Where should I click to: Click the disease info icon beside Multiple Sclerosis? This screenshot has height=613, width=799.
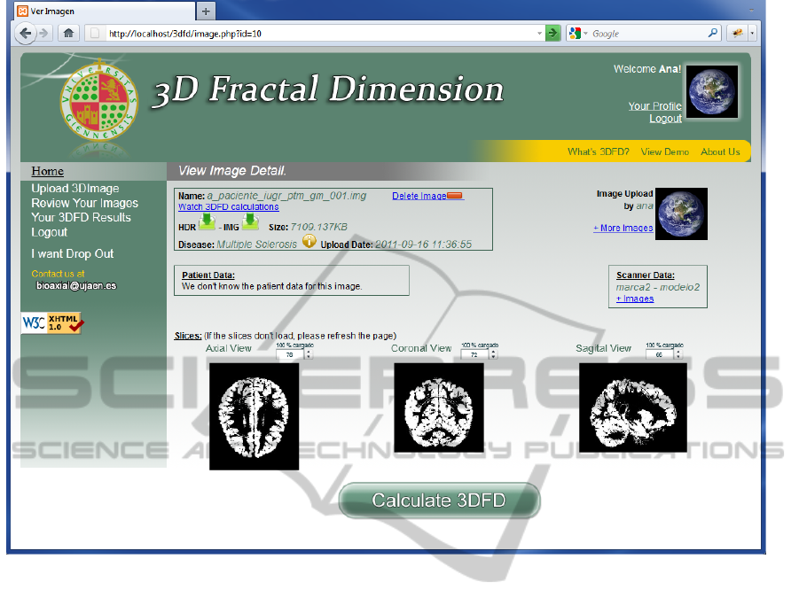coord(309,241)
